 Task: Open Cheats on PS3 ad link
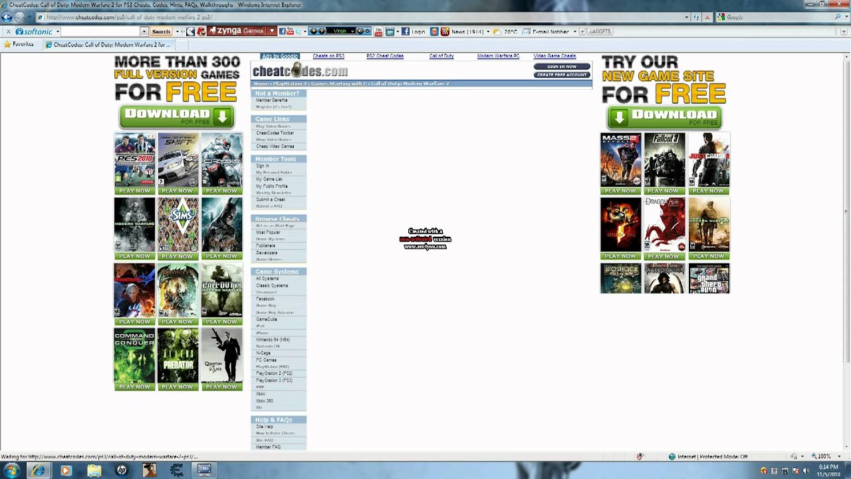[x=328, y=56]
